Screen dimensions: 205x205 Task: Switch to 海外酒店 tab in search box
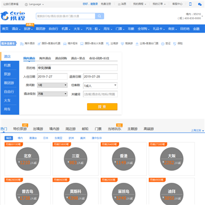[x=45, y=58]
